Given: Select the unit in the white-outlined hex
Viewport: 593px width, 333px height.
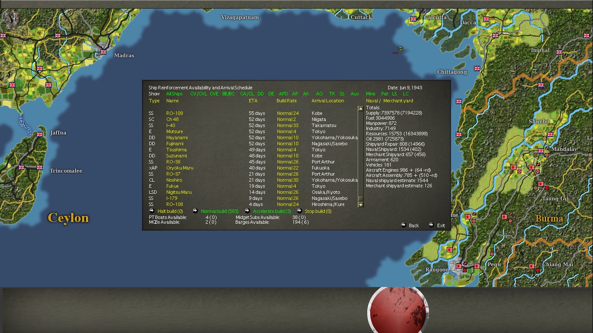Looking at the screenshot, I should 532,167.
